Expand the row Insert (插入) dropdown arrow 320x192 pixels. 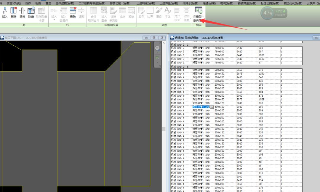pos(54,20)
